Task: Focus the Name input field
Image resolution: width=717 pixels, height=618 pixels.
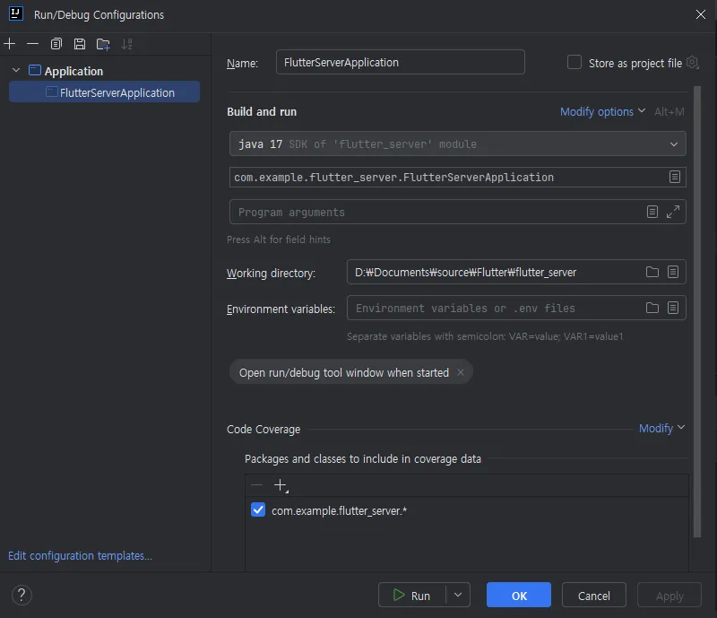Action: coord(400,62)
